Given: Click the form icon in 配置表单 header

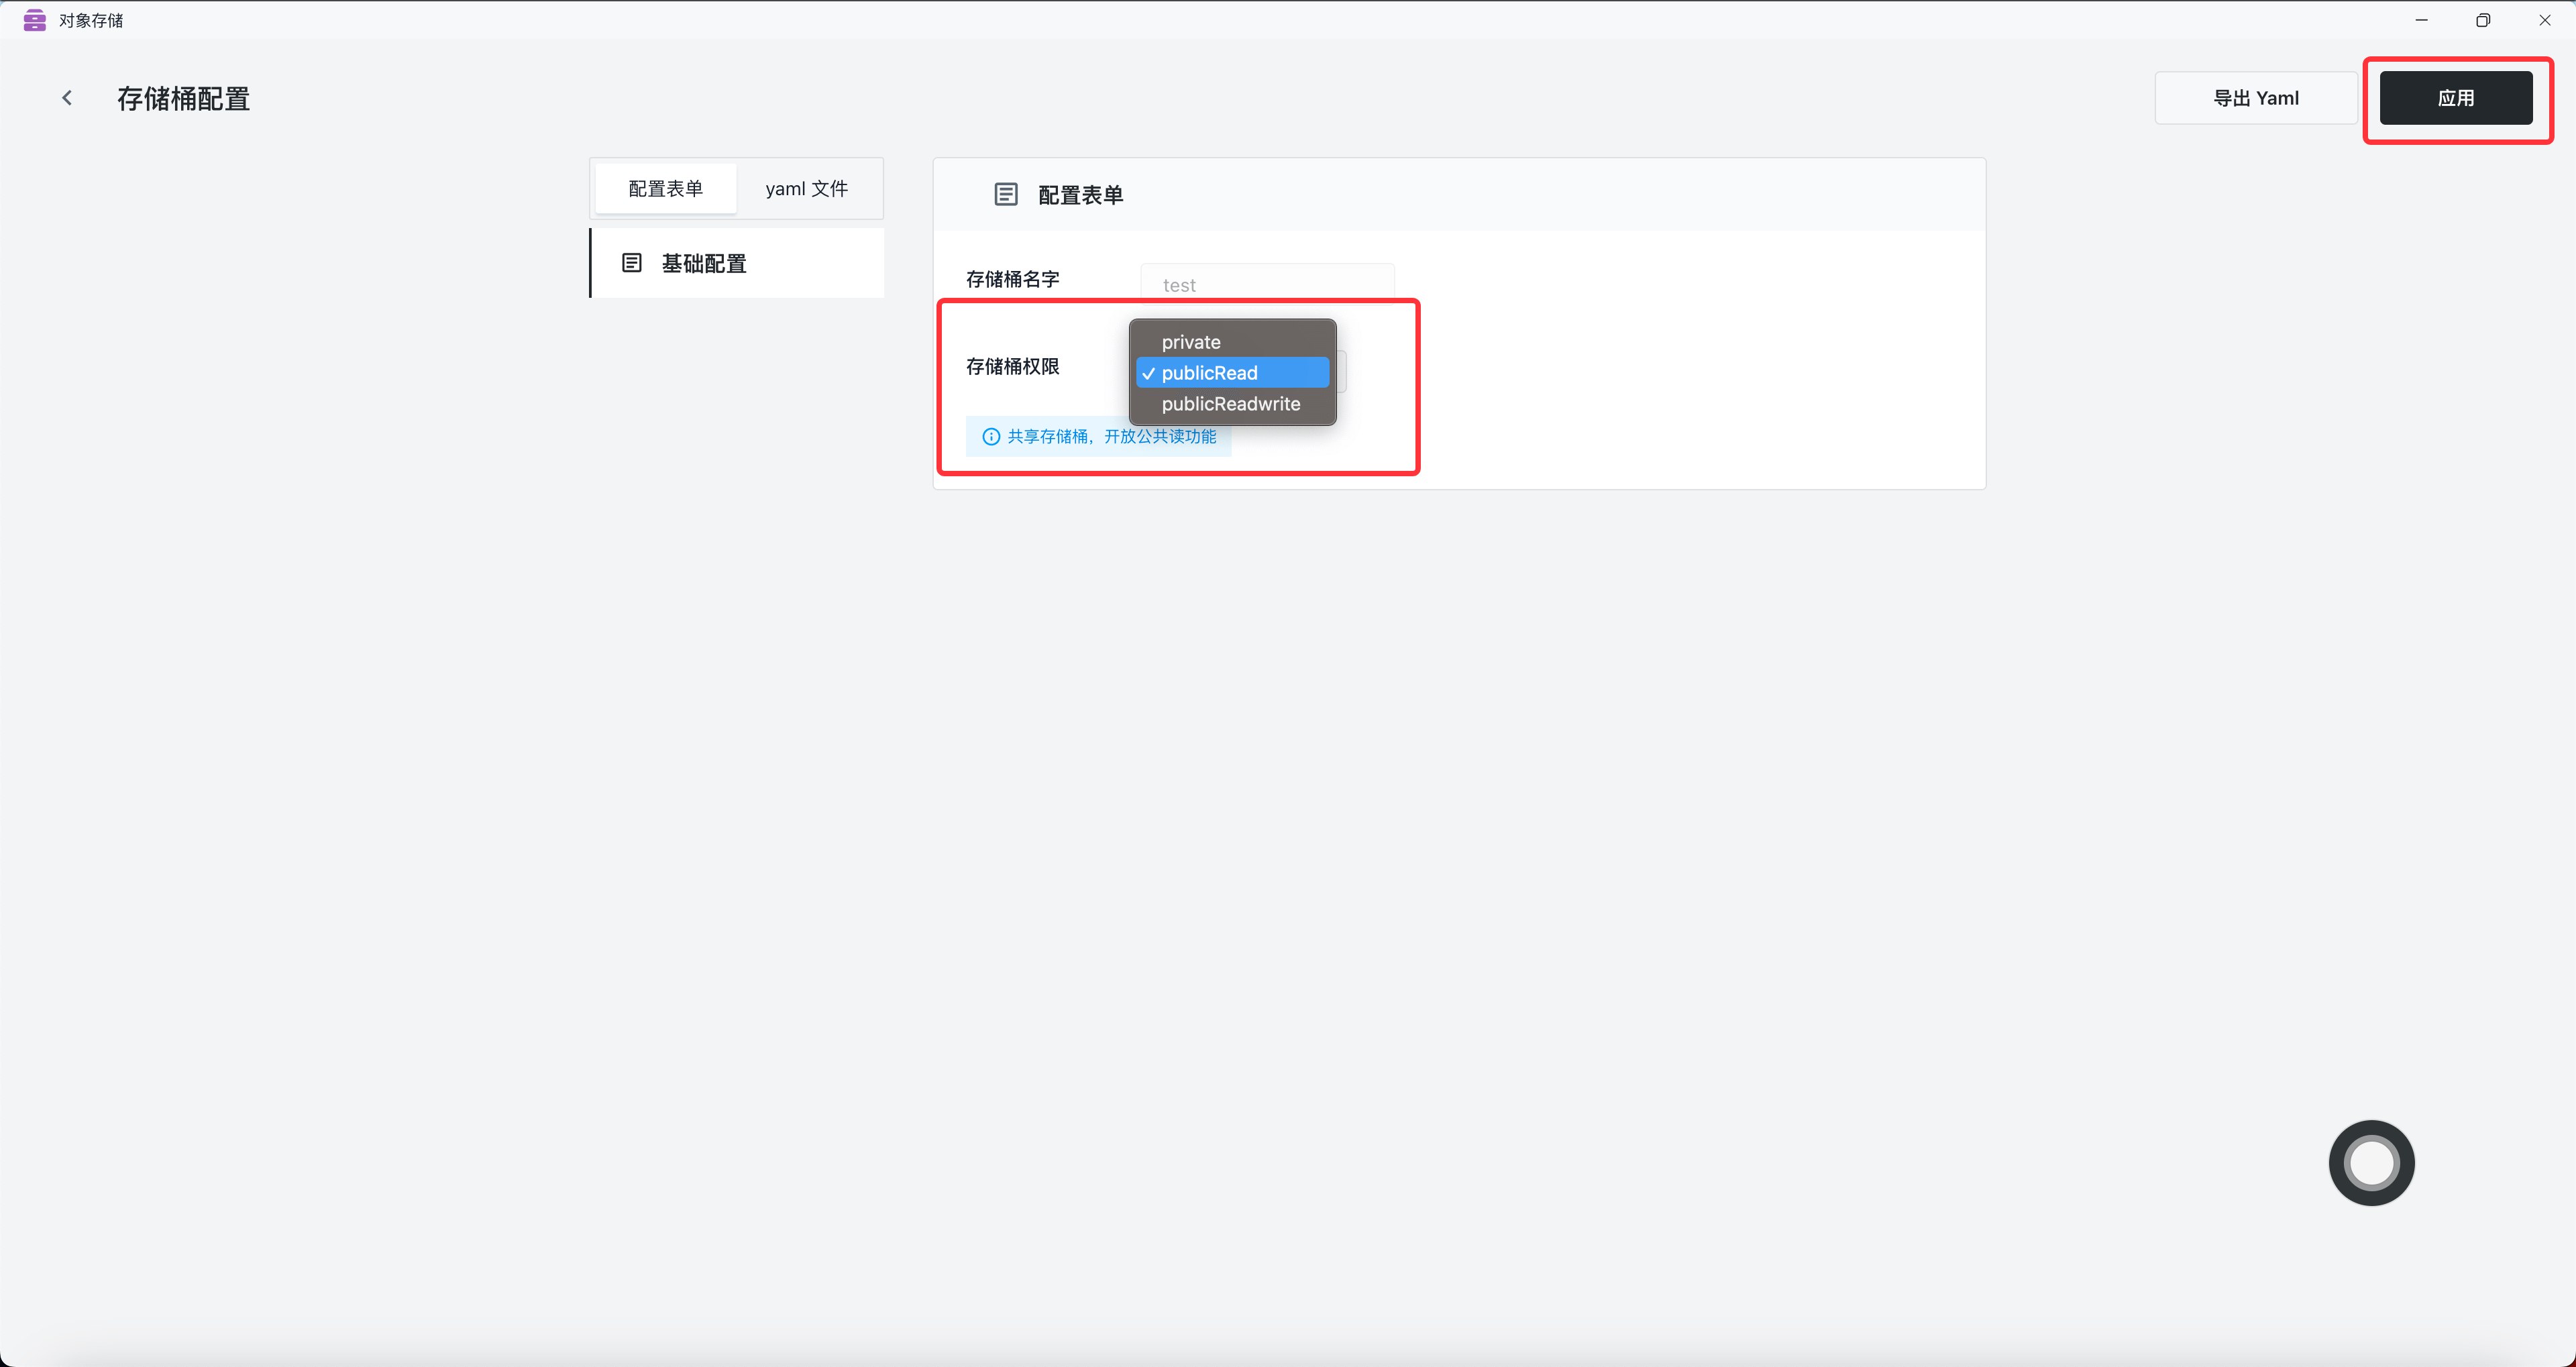Looking at the screenshot, I should (1006, 194).
